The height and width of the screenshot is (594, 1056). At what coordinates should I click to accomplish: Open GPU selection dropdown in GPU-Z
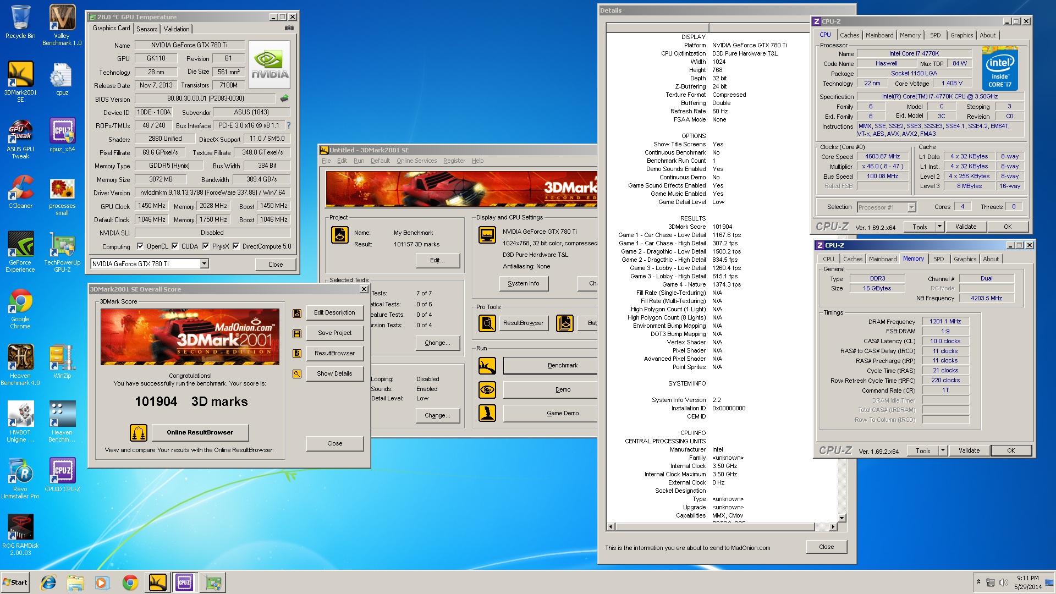pos(205,264)
